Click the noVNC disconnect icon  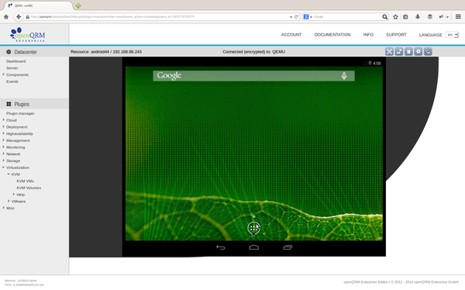[428, 52]
